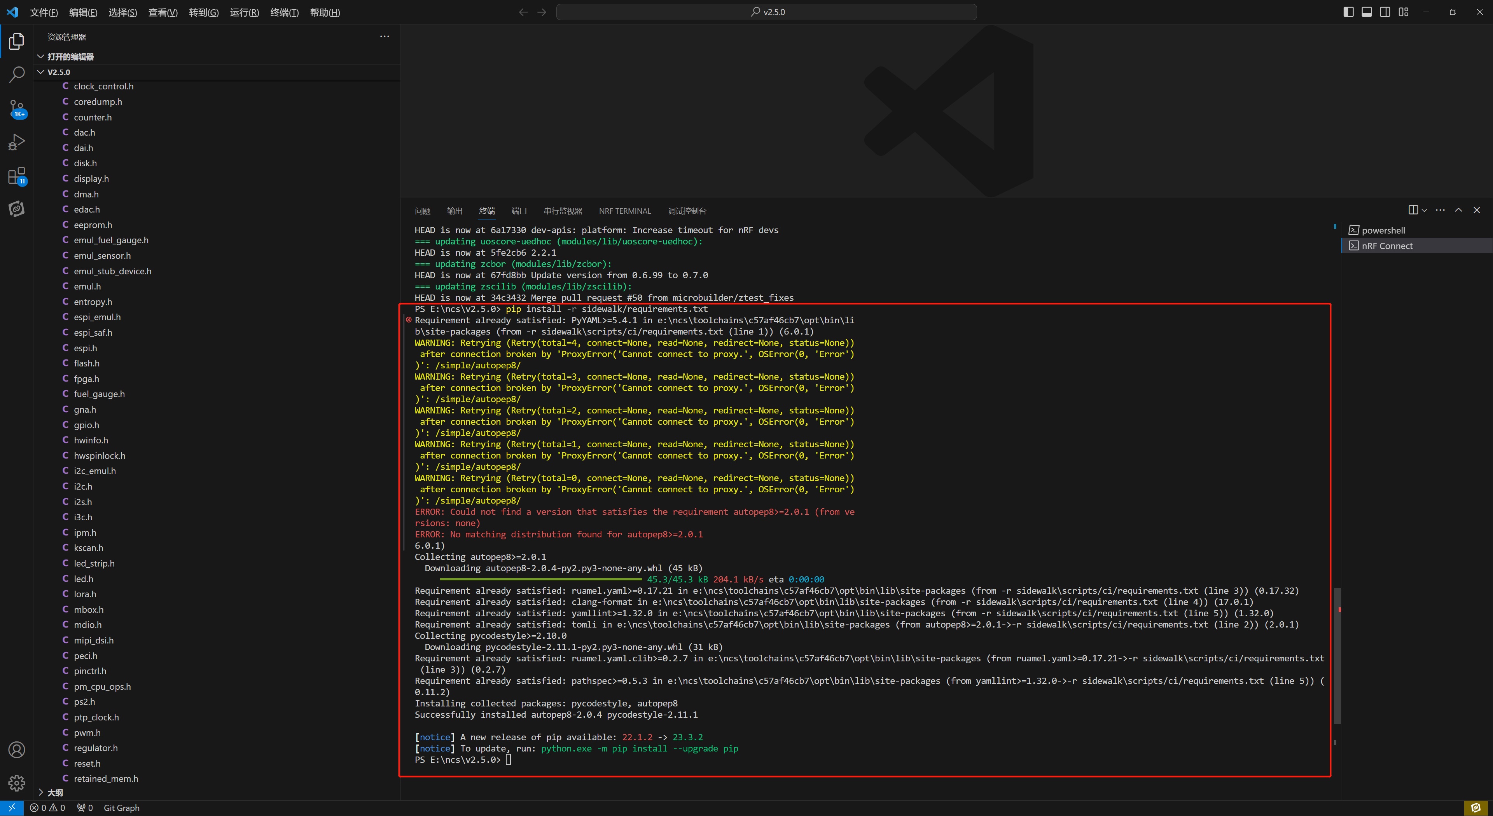Select the powershell terminal instance
The image size is (1493, 816).
coord(1416,230)
